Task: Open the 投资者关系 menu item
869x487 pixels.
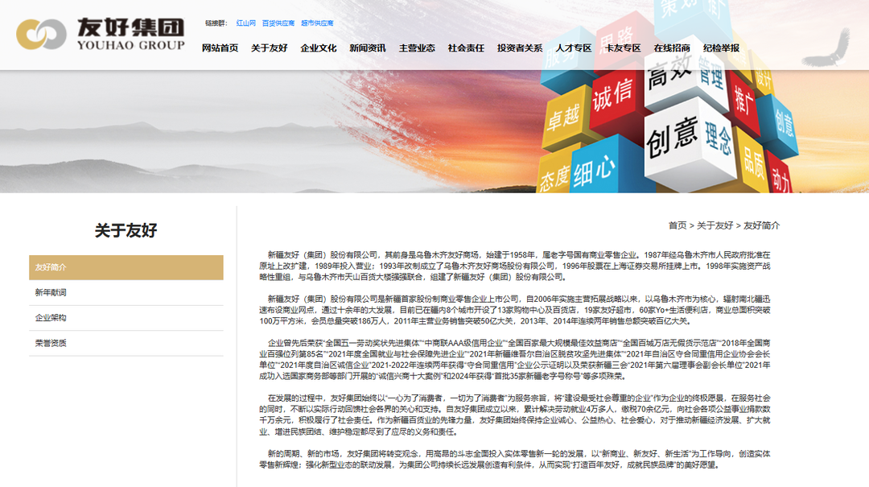Action: (520, 48)
